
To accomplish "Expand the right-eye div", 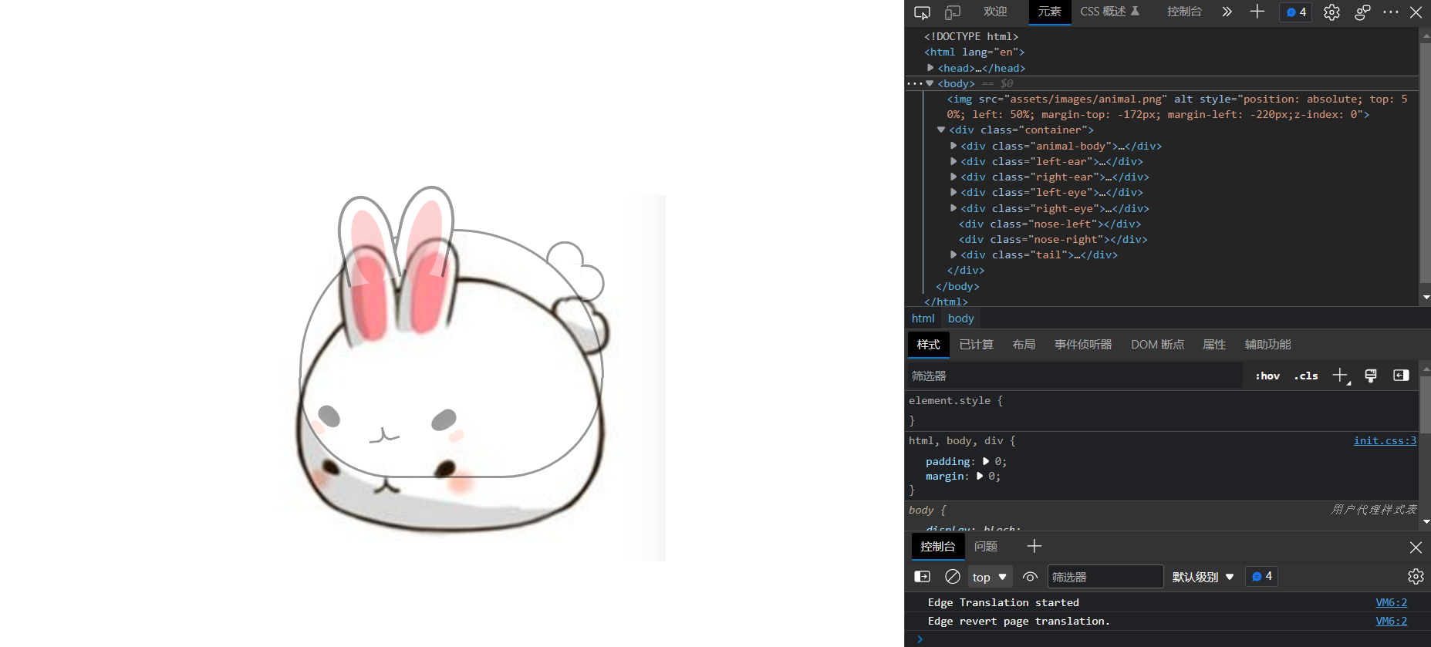I will click(953, 208).
